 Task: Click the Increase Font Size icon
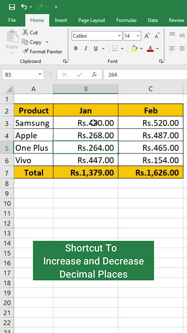147,36
